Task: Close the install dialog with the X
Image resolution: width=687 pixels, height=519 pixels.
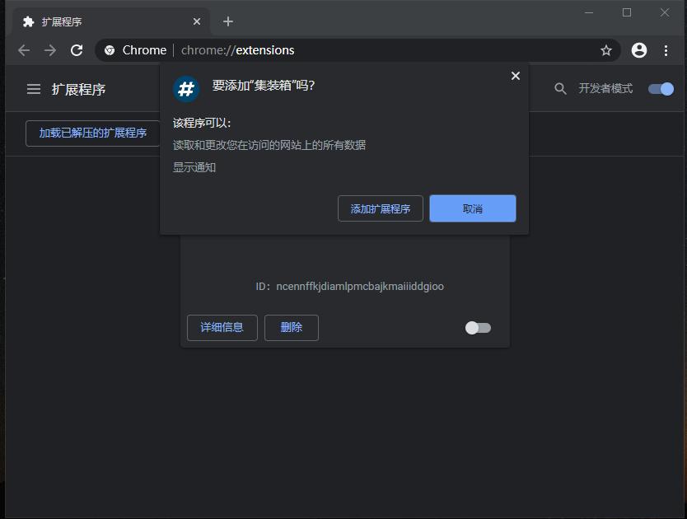Action: pos(515,75)
